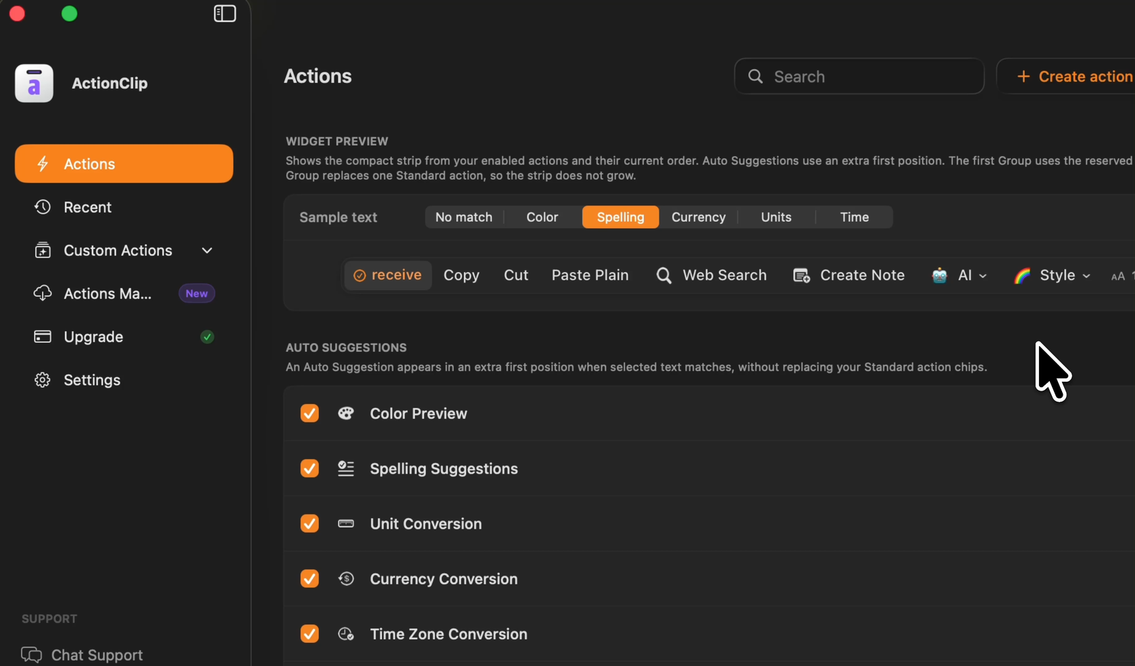Click the ActionClip app logo
The height and width of the screenshot is (666, 1135).
[x=34, y=83]
